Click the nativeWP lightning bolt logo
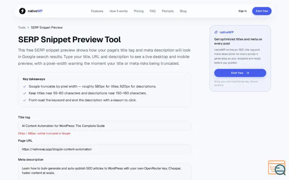Viewport: 289px width, 180px height. pos(22,11)
